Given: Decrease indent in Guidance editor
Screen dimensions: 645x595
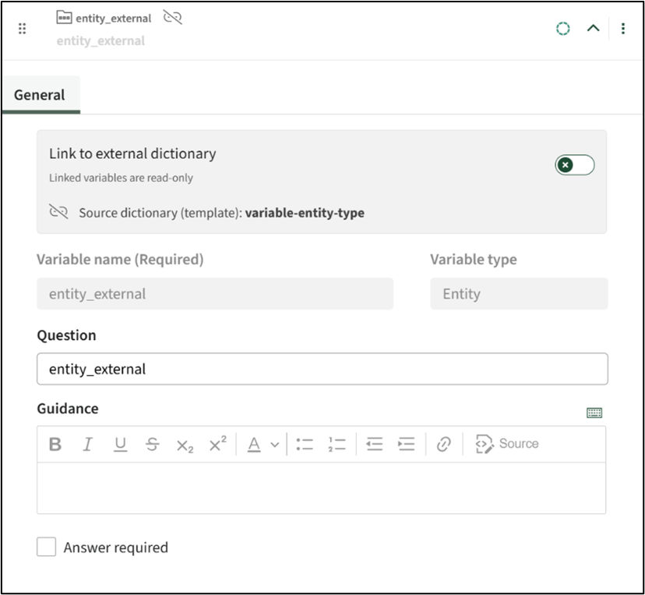Looking at the screenshot, I should (x=375, y=444).
